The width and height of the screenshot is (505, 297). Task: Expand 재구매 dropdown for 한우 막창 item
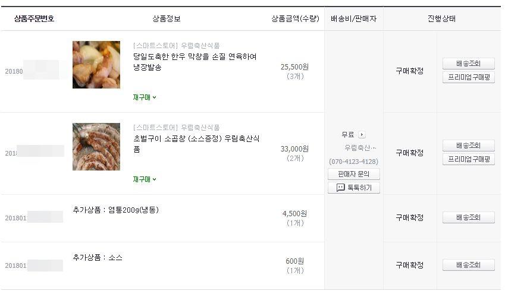coord(145,97)
